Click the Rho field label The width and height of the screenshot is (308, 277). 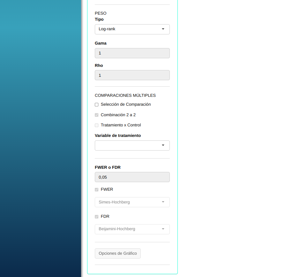pos(99,66)
